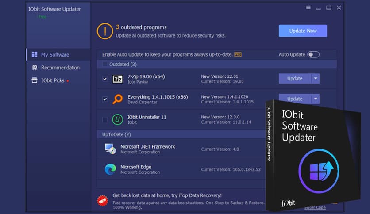Click the Microsoft Edge logo icon
Screen dimensions: 370x214
point(111,169)
